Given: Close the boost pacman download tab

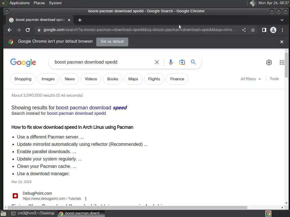Looking at the screenshot, I should (x=69, y=20).
